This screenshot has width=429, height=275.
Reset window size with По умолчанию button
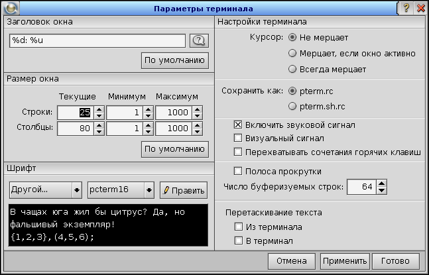click(x=175, y=149)
